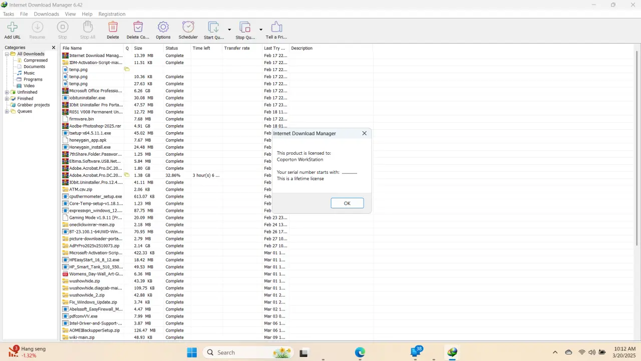Image resolution: width=641 pixels, height=361 pixels.
Task: Click the Tell a Friend icon
Action: (x=276, y=27)
